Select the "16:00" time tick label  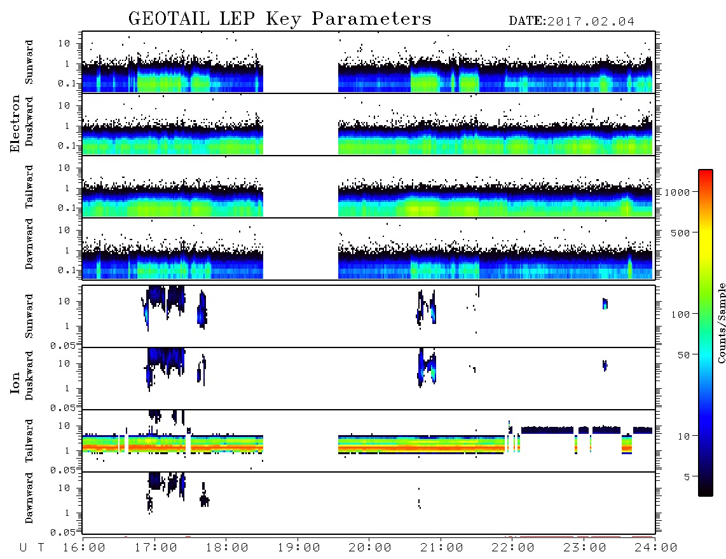click(x=85, y=548)
